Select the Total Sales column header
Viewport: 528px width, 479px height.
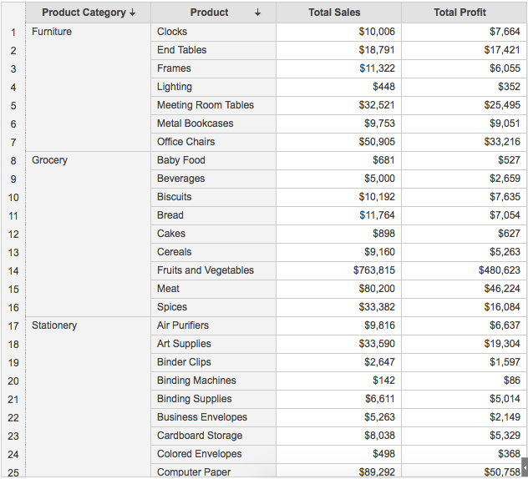click(334, 13)
